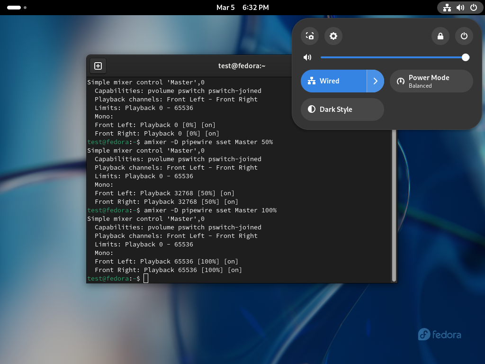The image size is (485, 364).
Task: Click the network icon in the top bar
Action: [447, 8]
